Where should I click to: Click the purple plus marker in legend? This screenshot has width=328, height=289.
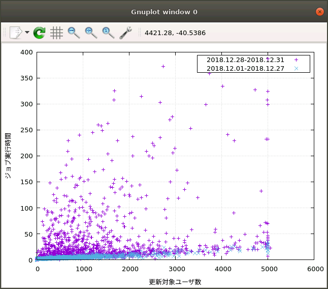(x=297, y=60)
